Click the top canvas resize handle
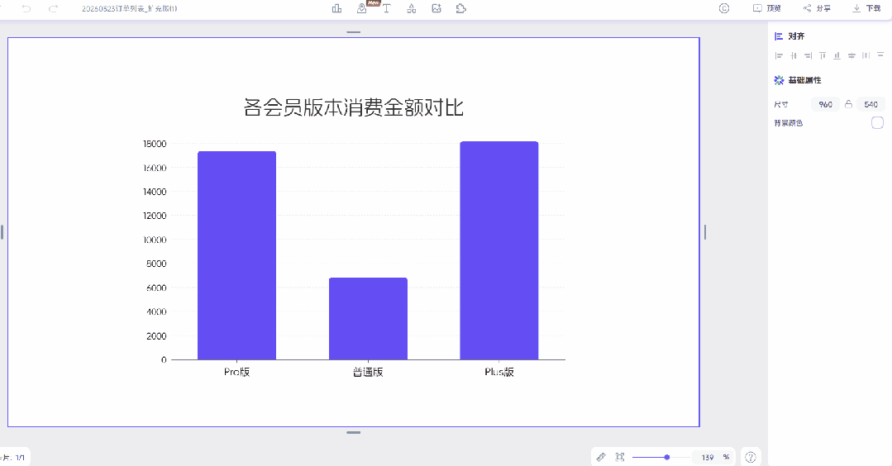 353,32
